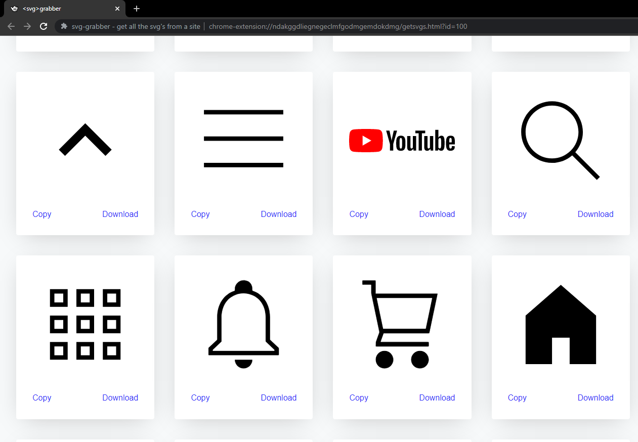Download the upward chevron SVG
Screen dimensions: 638x442
120,214
